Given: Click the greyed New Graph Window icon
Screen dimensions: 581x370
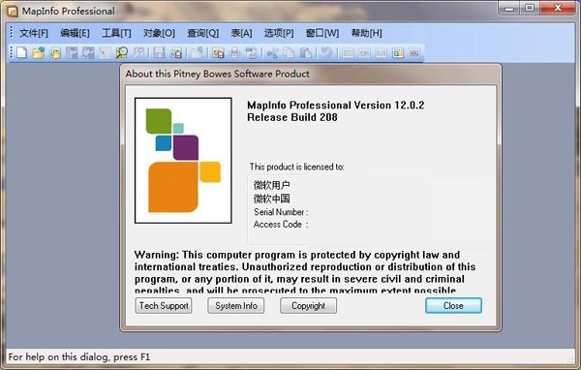Looking at the screenshot, I should pyautogui.click(x=381, y=53).
